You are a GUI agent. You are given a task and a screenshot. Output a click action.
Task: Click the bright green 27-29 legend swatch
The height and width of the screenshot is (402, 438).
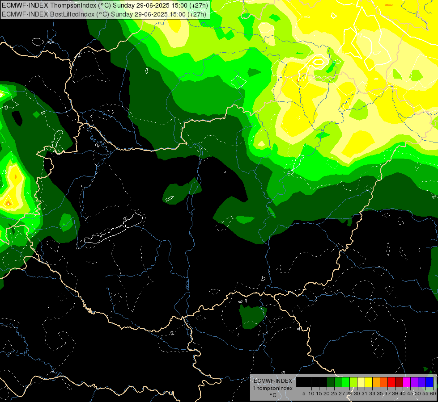tap(346, 382)
